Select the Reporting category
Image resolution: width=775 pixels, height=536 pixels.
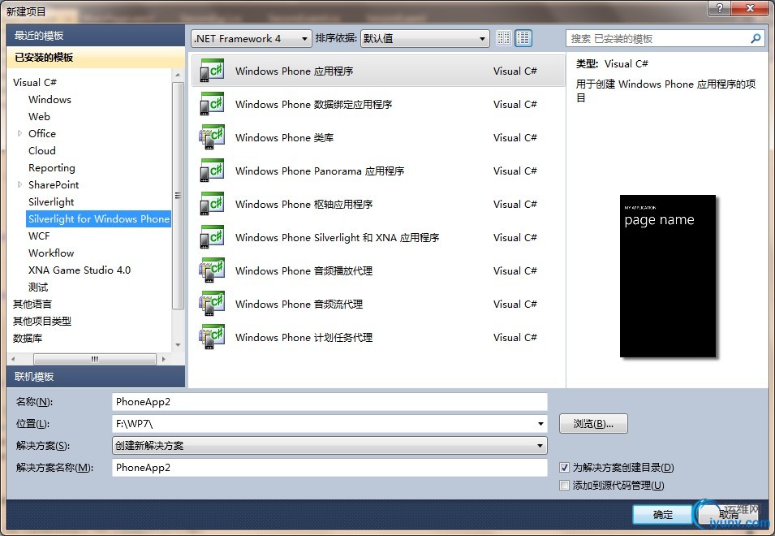(x=52, y=167)
